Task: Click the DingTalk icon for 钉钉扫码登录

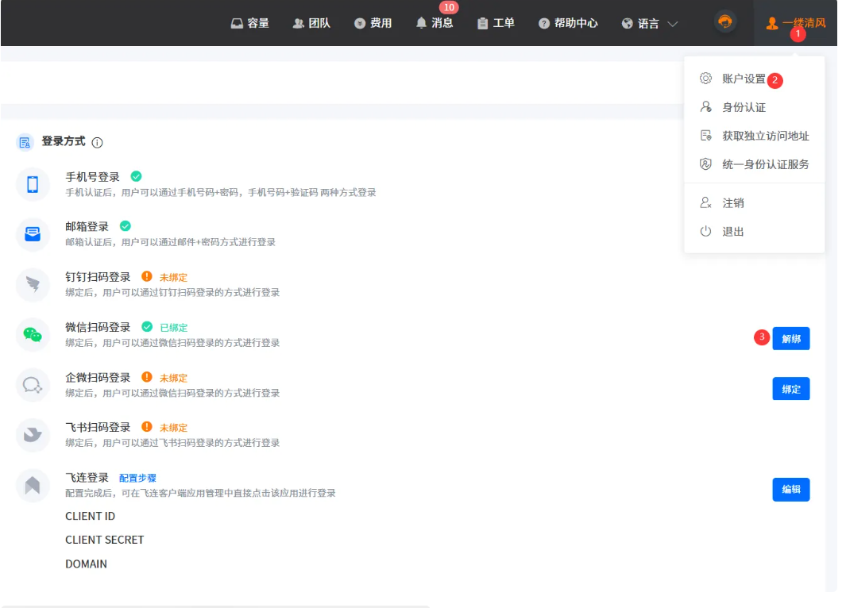Action: (33, 284)
